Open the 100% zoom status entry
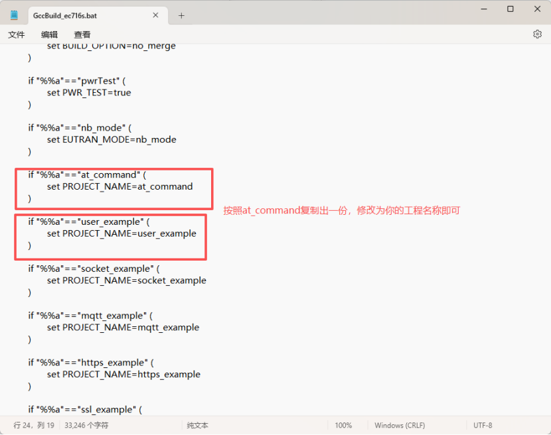Screen dimensions: 551x435 pos(343,425)
